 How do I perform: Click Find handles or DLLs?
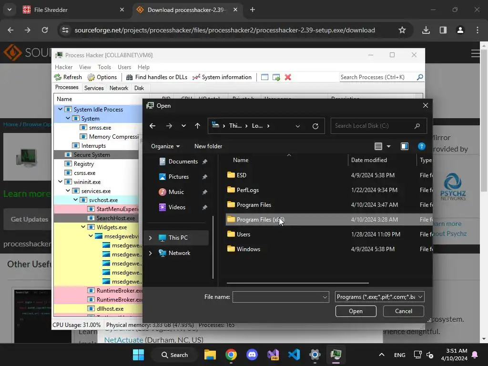[157, 77]
